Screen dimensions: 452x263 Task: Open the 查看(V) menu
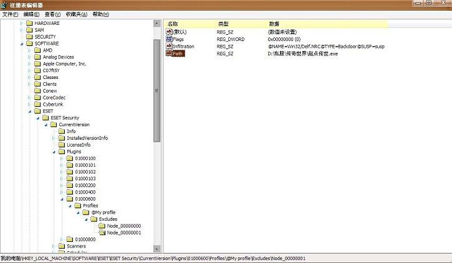pos(52,14)
